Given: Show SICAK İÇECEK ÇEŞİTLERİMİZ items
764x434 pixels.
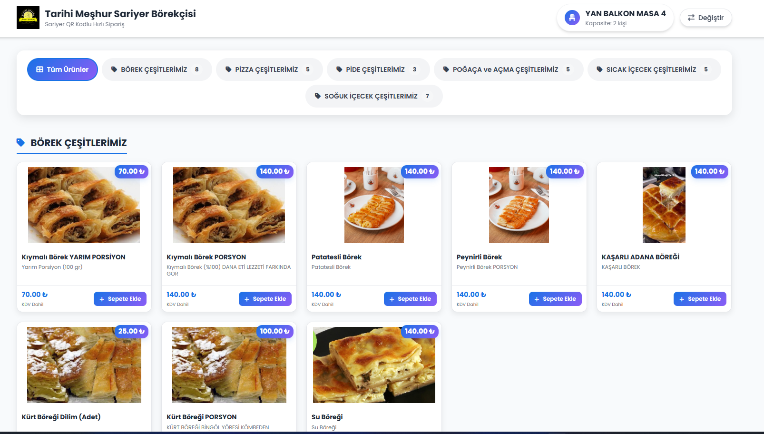Looking at the screenshot, I should [x=654, y=69].
